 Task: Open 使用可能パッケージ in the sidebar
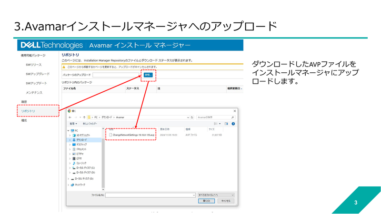pyautogui.click(x=33, y=56)
